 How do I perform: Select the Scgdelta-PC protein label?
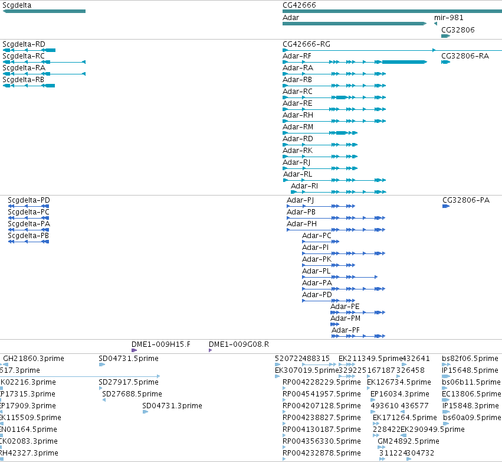tap(28, 212)
